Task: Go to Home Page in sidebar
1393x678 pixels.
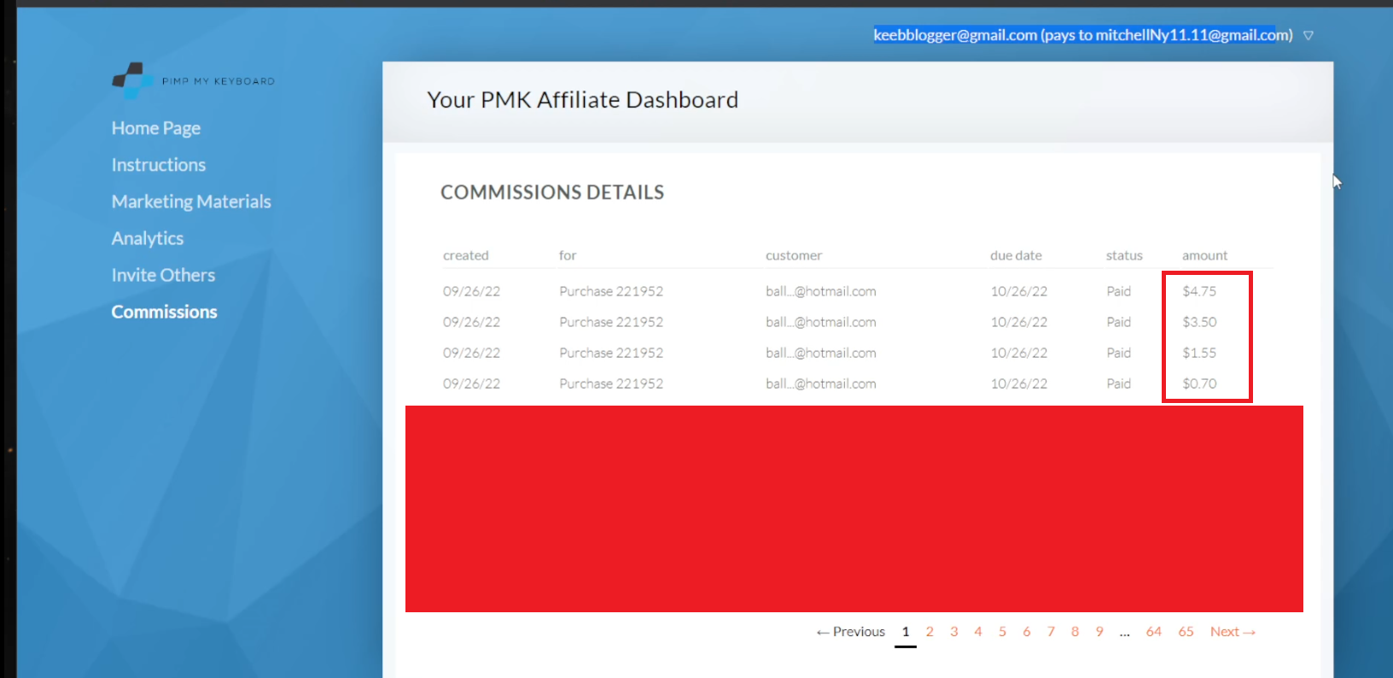Action: pos(156,128)
